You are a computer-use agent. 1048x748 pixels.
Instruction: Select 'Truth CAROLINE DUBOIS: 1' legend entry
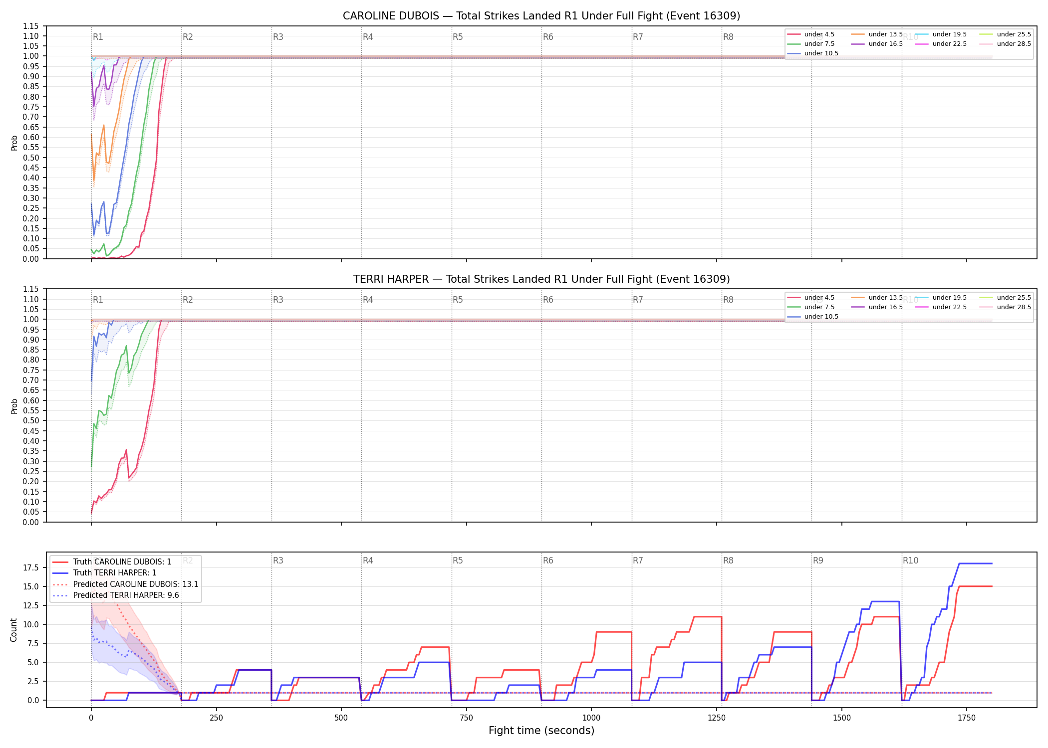[122, 562]
